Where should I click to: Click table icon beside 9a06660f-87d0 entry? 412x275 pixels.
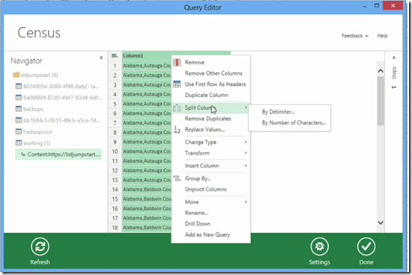pyautogui.click(x=19, y=98)
